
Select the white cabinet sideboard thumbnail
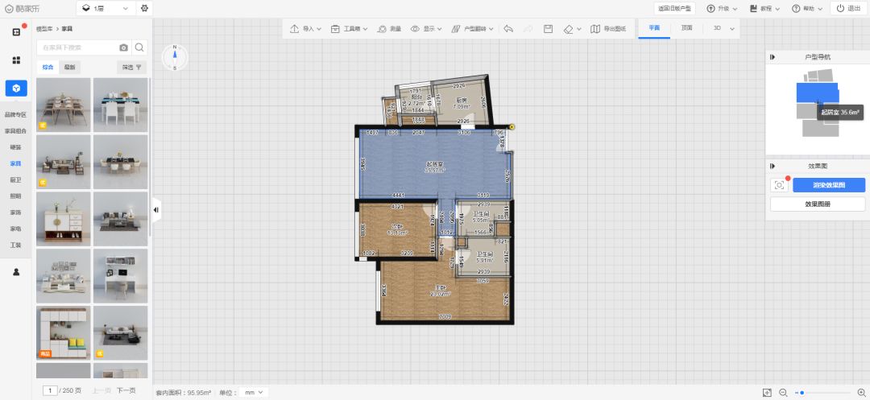64,218
